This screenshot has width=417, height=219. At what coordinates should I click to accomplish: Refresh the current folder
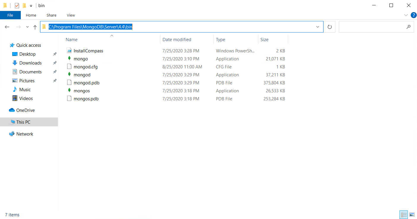click(x=330, y=27)
